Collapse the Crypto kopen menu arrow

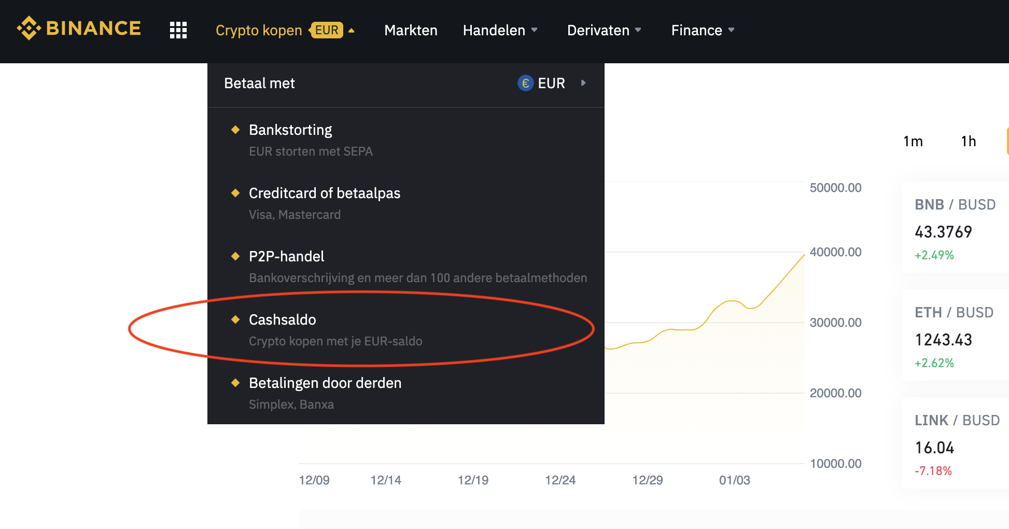point(352,31)
